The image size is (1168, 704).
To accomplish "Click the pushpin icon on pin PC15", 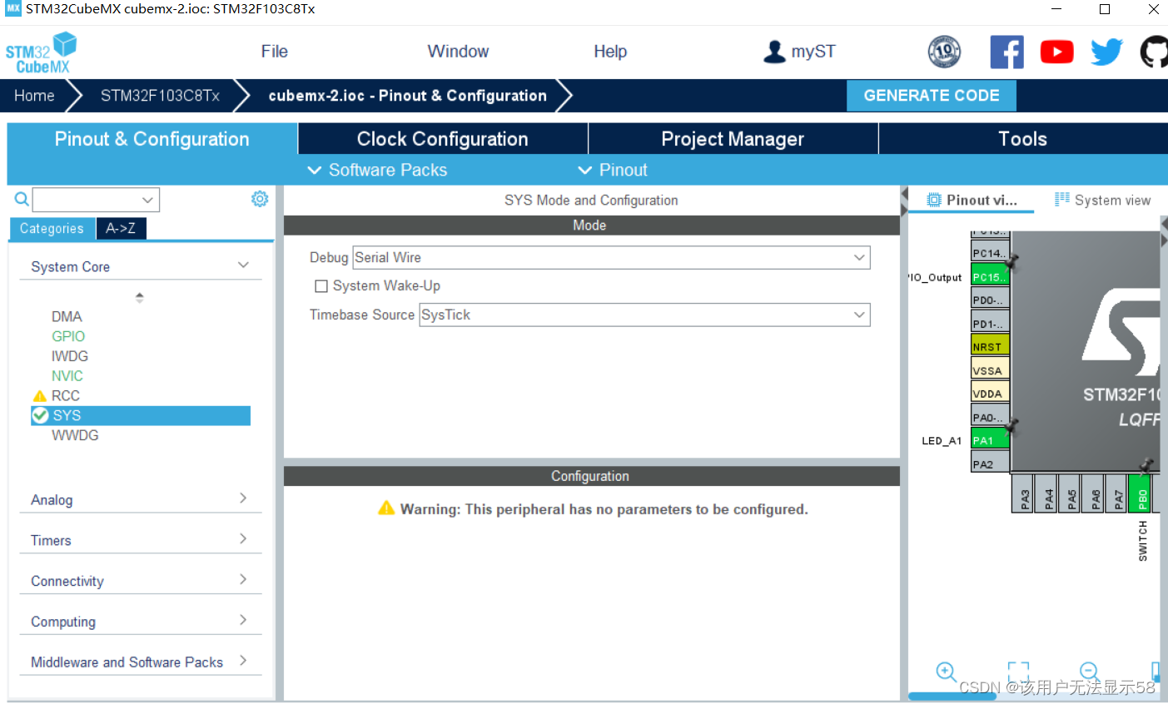I will pyautogui.click(x=1011, y=262).
